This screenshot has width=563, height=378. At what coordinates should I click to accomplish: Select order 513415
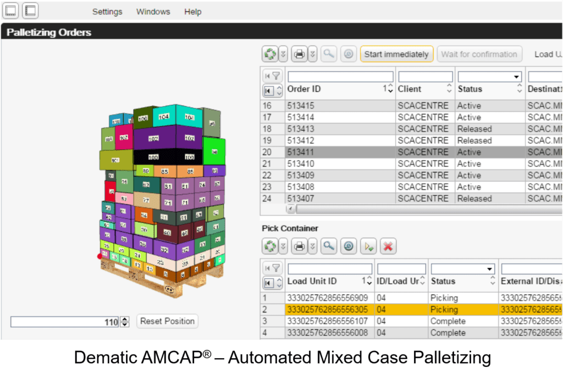(x=411, y=106)
